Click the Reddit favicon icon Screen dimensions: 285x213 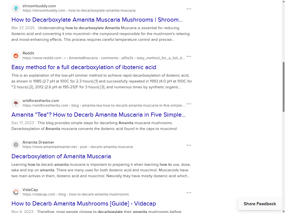tap(16, 56)
